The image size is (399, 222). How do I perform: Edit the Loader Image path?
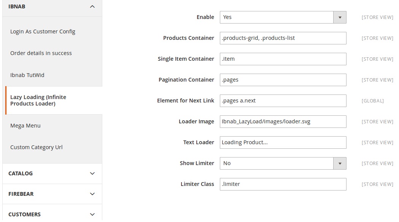pos(283,121)
